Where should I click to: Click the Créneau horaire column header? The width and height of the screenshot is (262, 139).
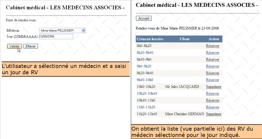click(x=150, y=39)
